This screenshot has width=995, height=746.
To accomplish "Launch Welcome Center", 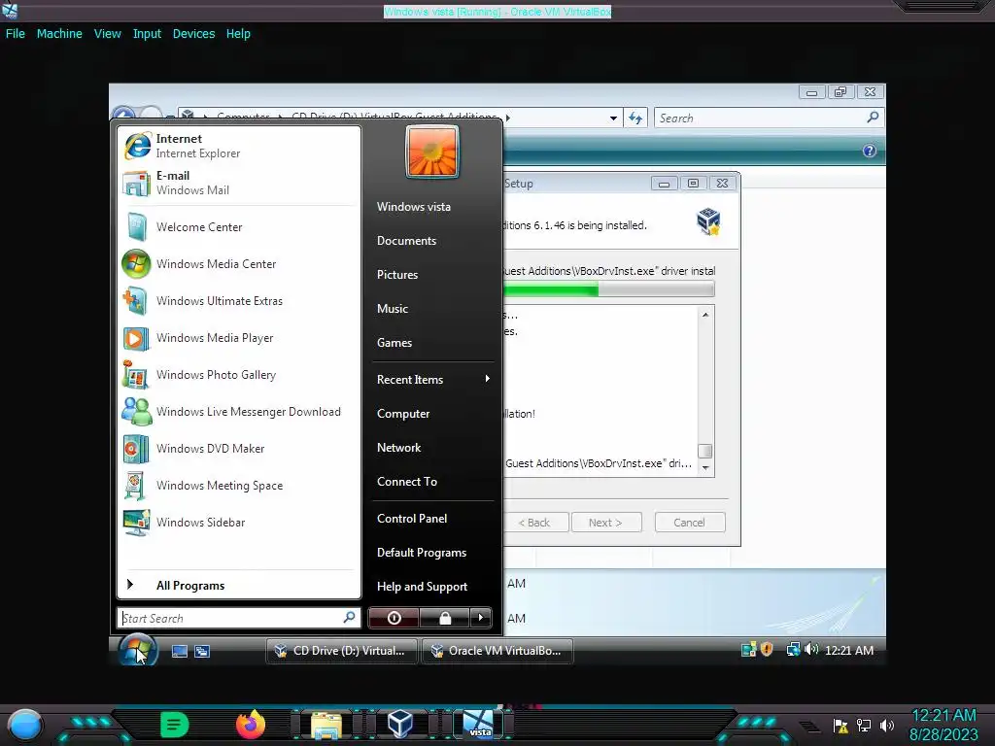I will (x=239, y=227).
